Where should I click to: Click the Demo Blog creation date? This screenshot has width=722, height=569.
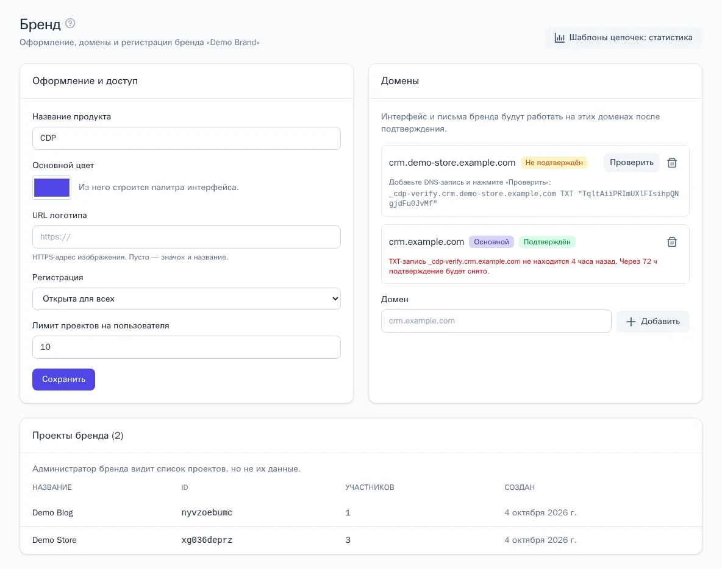click(540, 513)
